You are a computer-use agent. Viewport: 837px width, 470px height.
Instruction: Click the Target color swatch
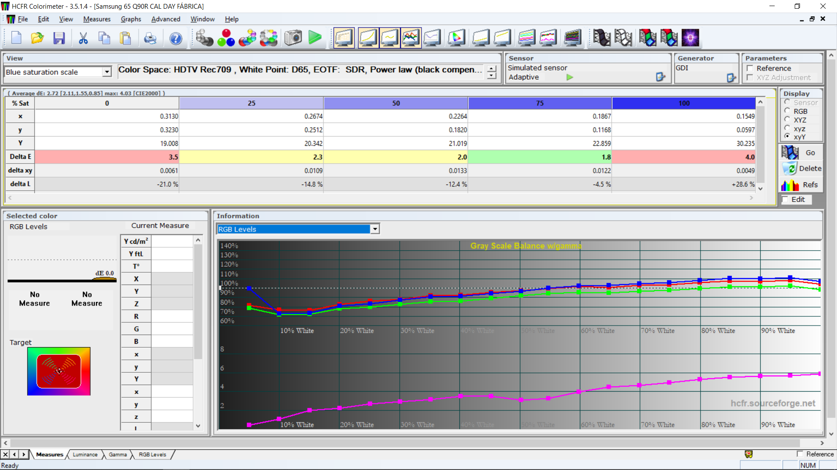tap(59, 371)
